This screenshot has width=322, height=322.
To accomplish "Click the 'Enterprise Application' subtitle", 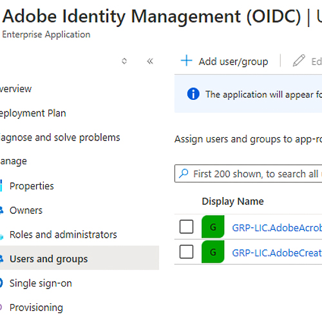I will tap(46, 35).
